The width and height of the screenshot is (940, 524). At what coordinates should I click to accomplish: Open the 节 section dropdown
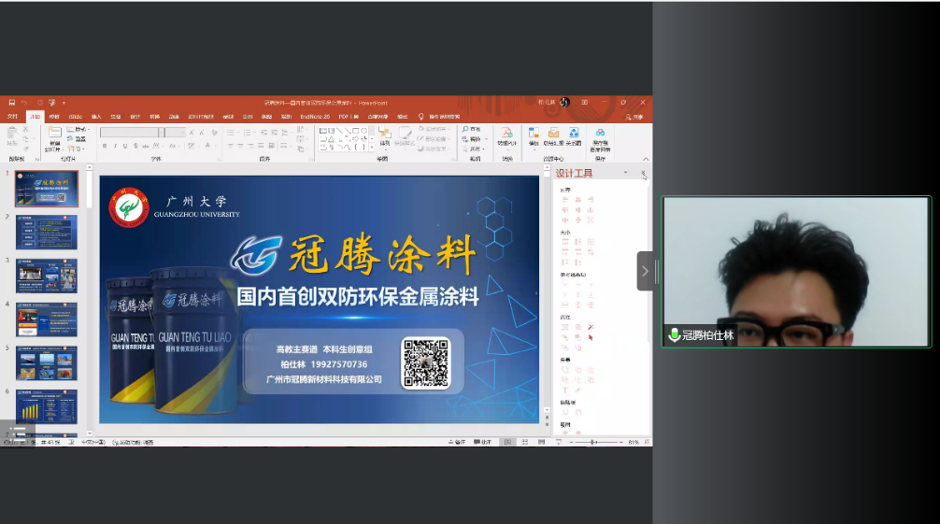pos(76,149)
